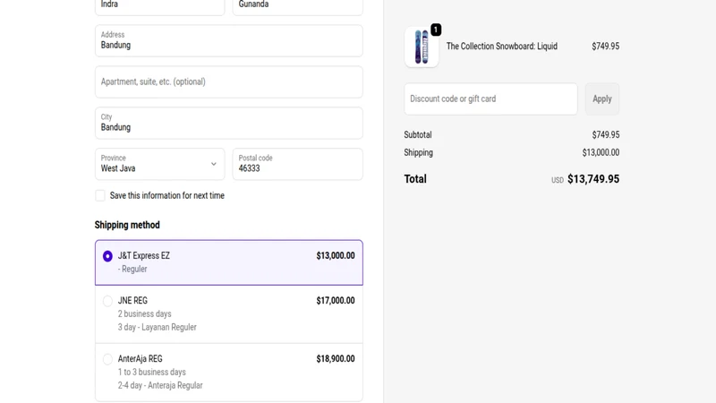Click the Address field containing Bandung
Image resolution: width=716 pixels, height=403 pixels.
(229, 40)
